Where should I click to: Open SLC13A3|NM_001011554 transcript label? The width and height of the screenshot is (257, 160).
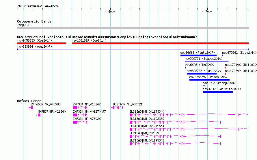pyautogui.click(x=147, y=126)
